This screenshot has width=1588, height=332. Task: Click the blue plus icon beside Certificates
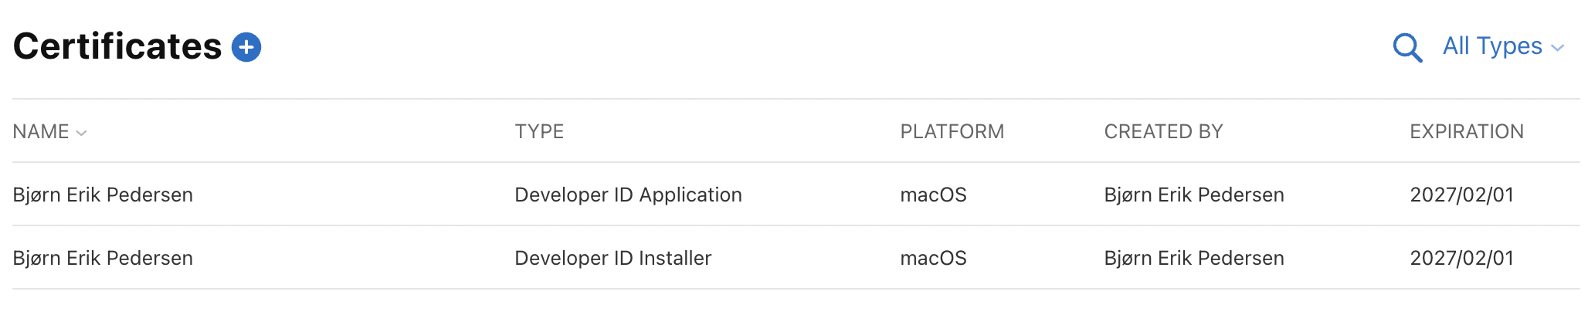point(246,47)
